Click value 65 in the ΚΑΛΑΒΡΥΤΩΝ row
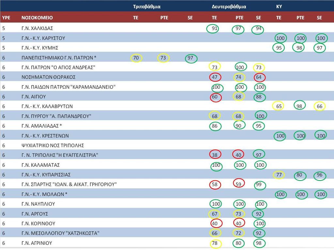334x250 pixels. (x=278, y=106)
